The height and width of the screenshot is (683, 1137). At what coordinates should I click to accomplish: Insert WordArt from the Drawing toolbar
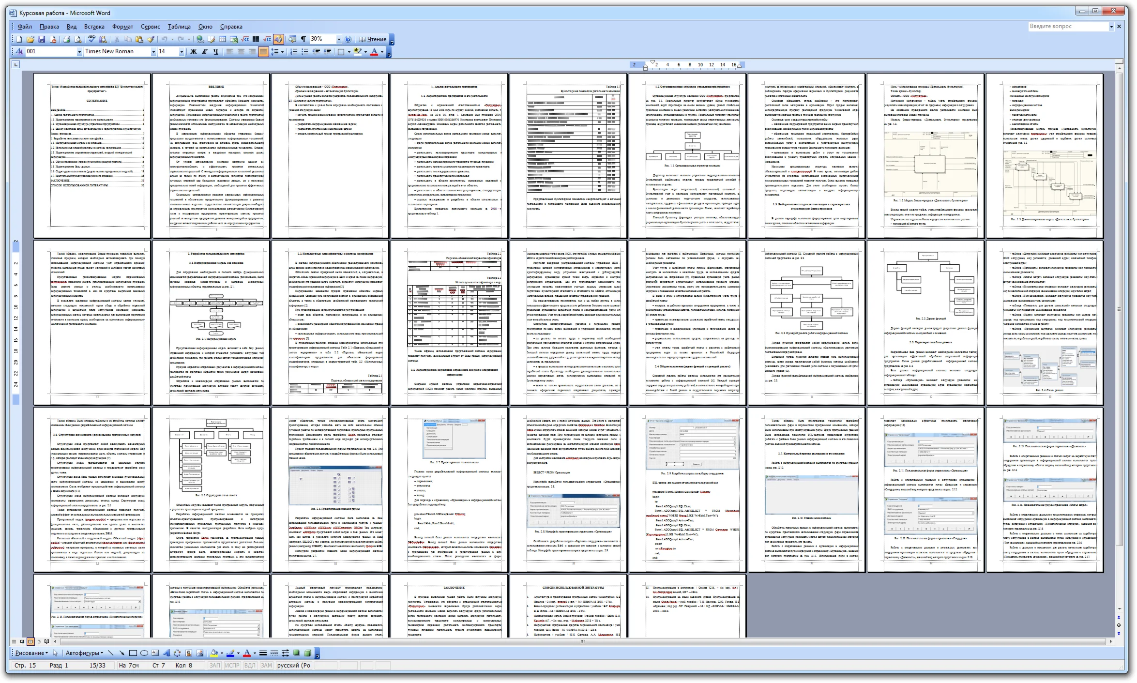pos(166,653)
